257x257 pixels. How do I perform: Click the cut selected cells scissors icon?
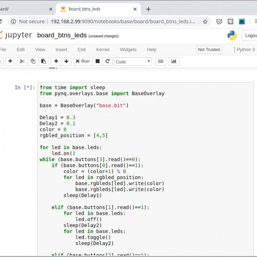22,61
